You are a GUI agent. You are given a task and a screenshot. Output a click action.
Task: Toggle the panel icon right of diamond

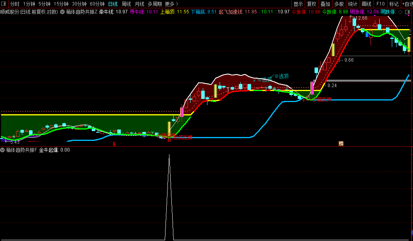tap(407, 12)
